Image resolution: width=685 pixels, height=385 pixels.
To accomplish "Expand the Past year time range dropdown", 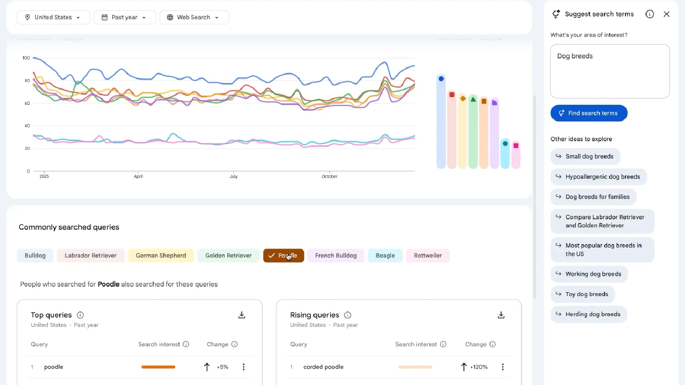I will 125,18.
